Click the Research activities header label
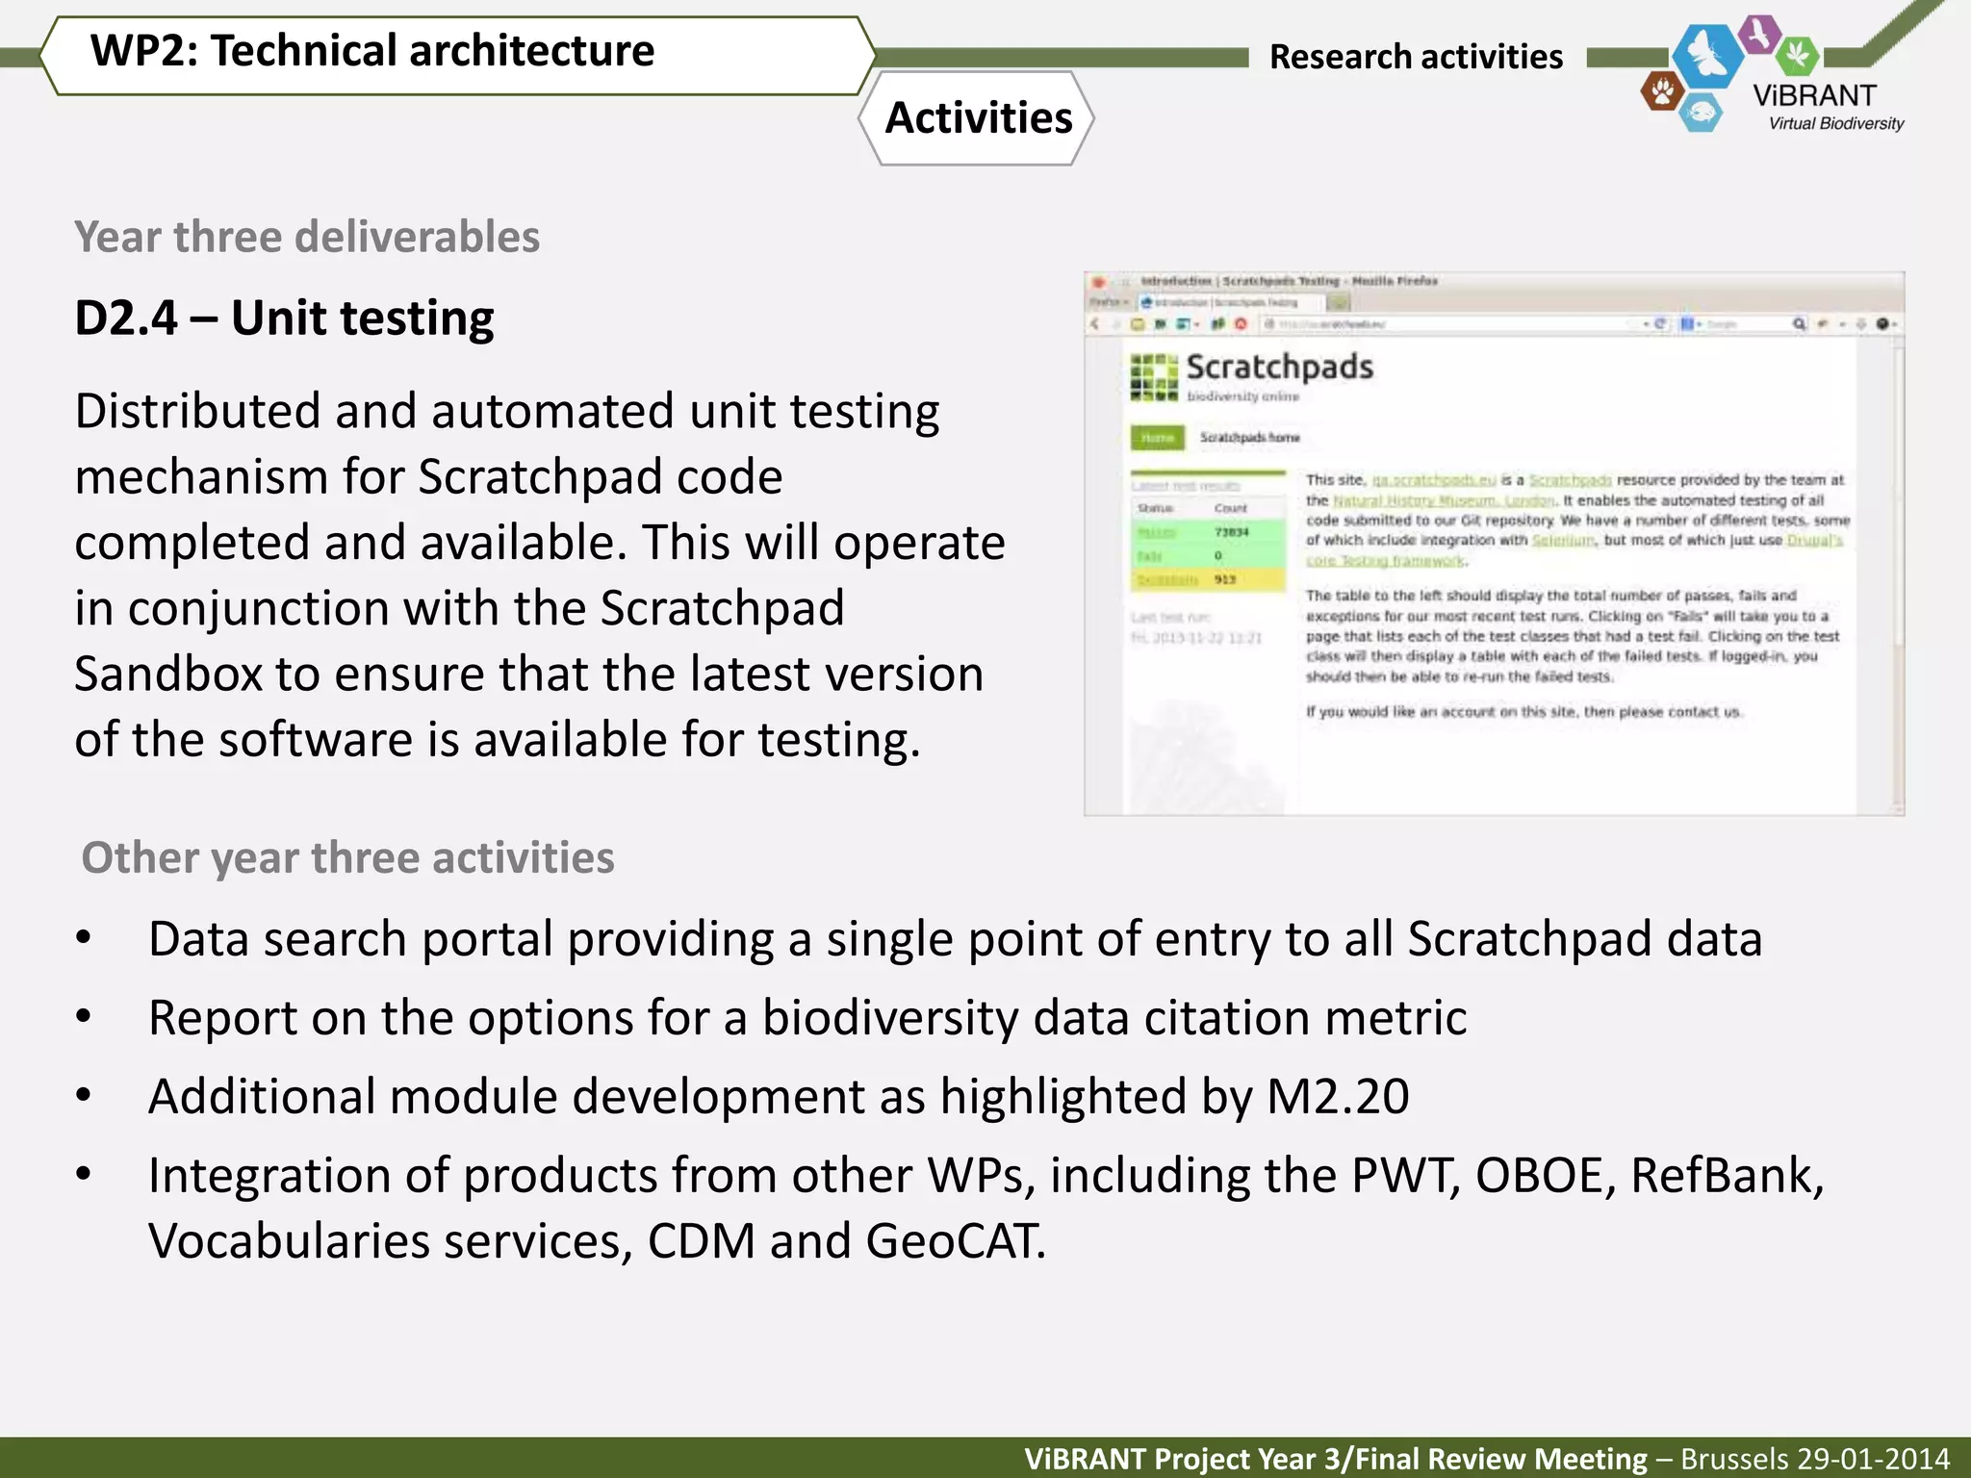 pos(1416,57)
